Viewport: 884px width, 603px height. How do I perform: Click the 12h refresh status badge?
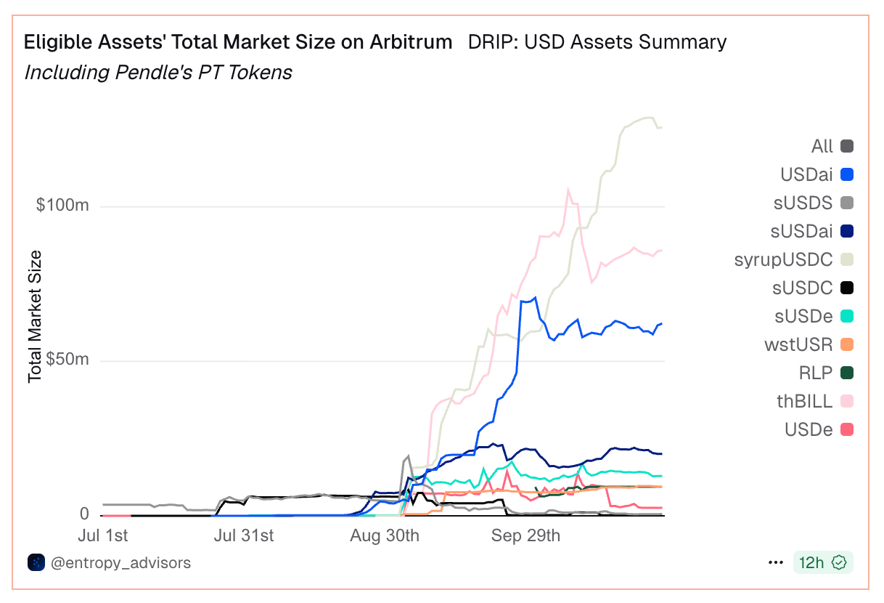[822, 562]
